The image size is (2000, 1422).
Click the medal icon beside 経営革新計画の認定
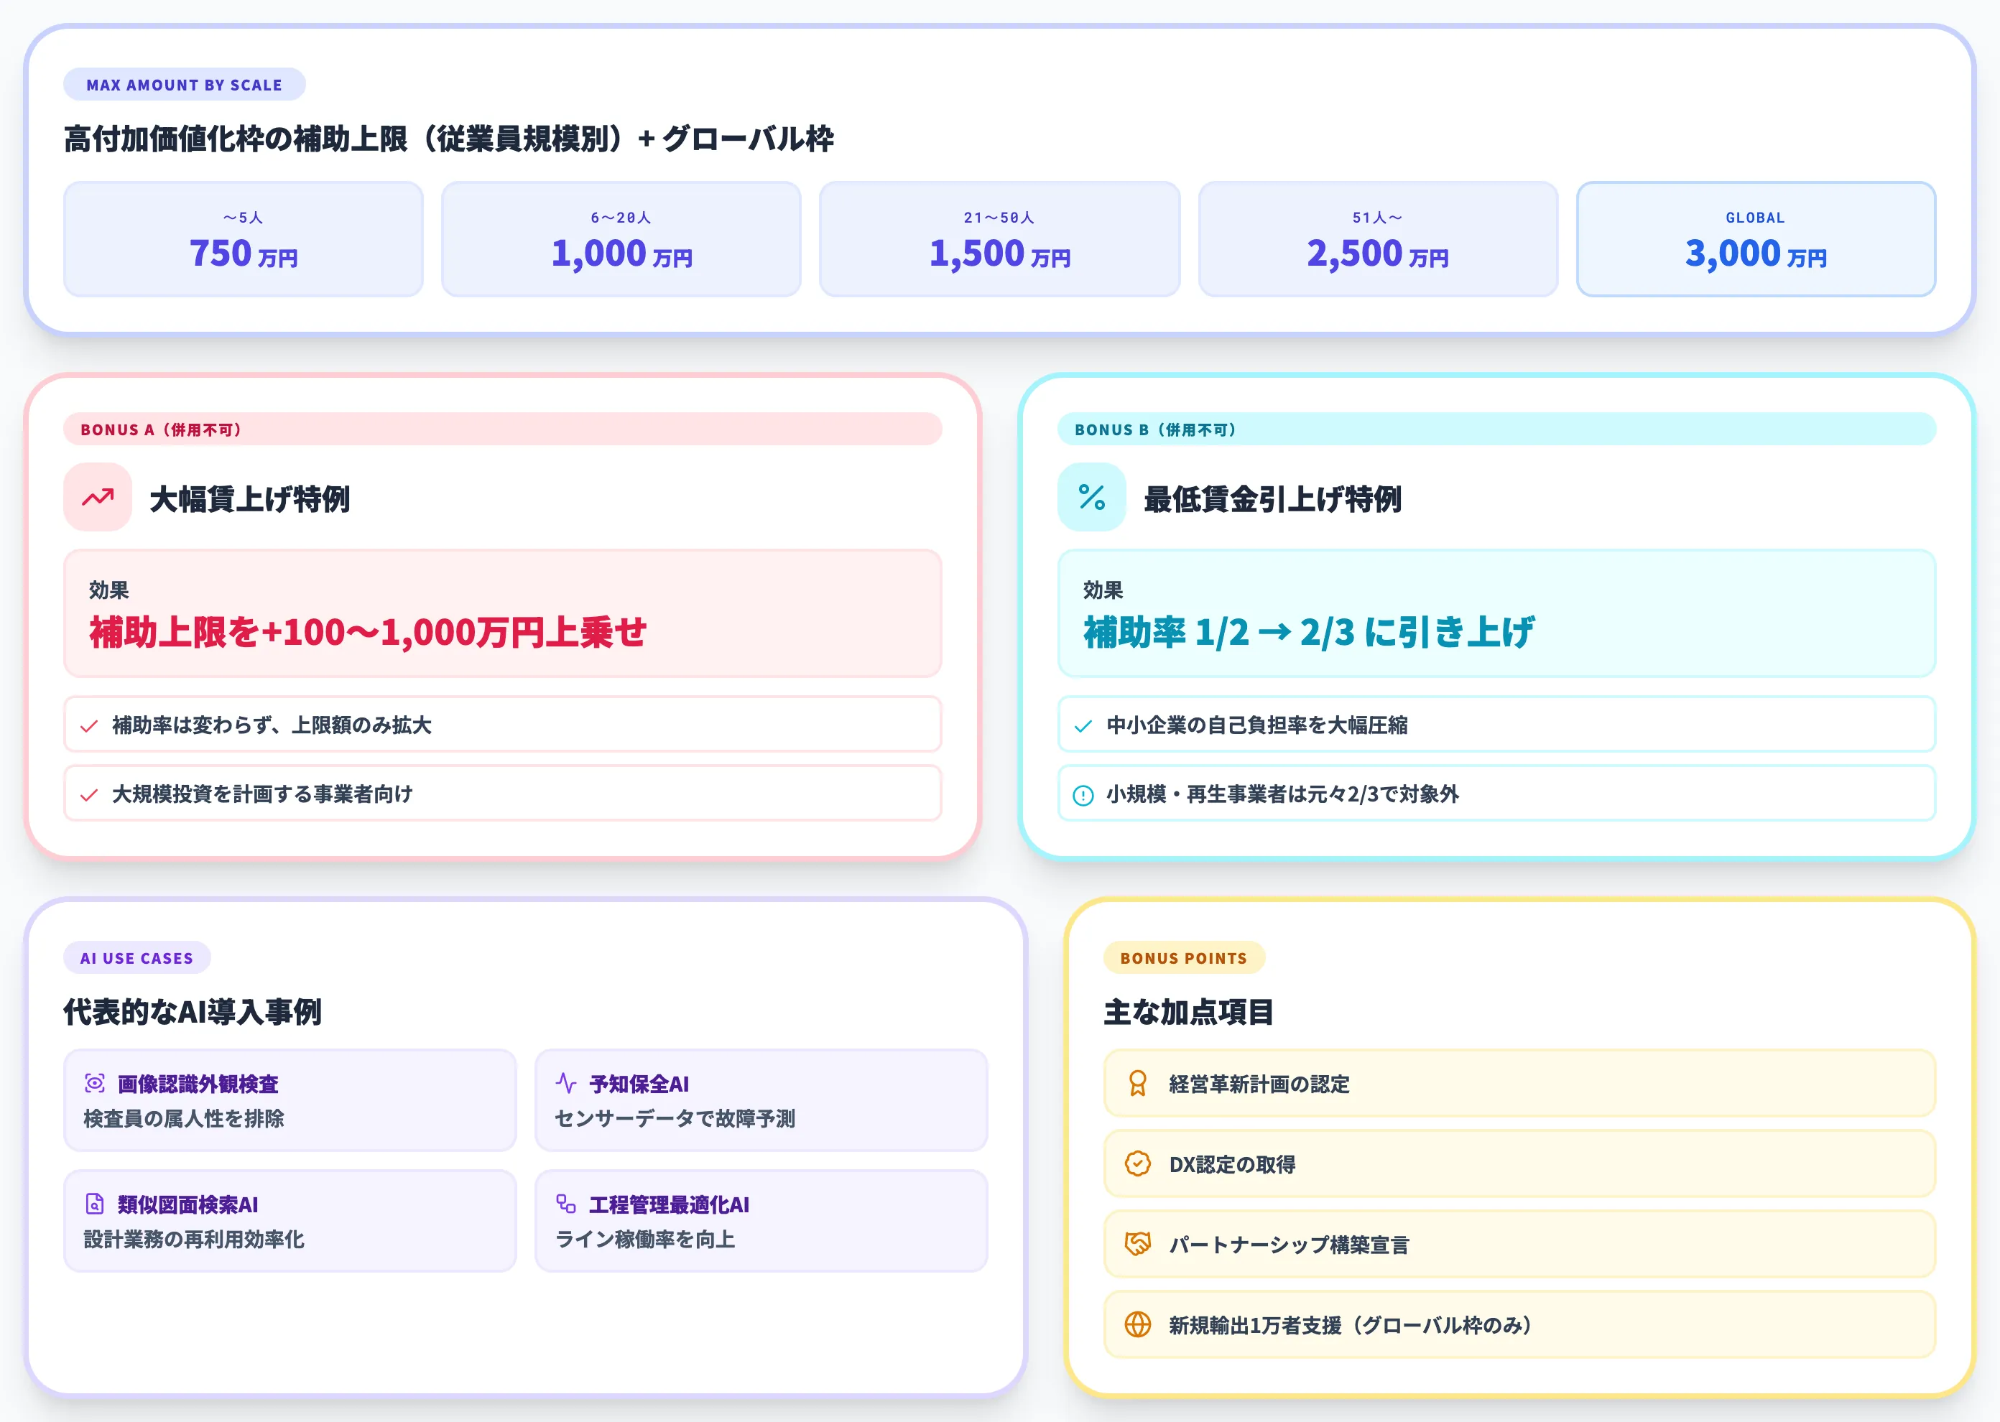[1137, 1084]
